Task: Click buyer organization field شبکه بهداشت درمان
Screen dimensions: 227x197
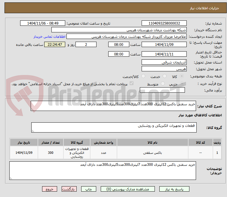Action: [x=119, y=30]
